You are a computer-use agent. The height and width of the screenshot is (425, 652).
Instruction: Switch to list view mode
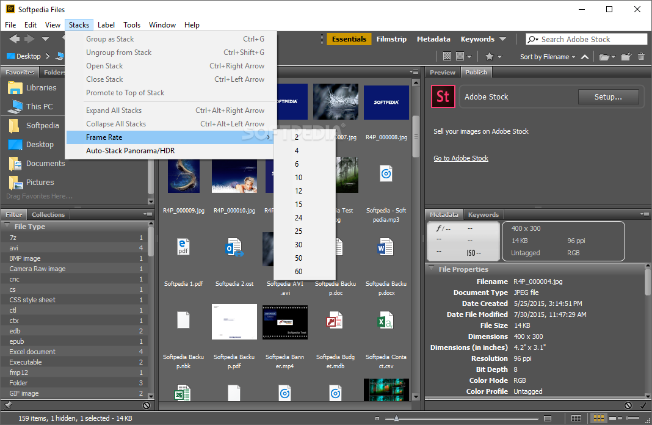pyautogui.click(x=632, y=418)
